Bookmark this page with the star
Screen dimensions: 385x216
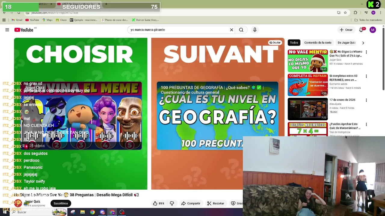345,13
